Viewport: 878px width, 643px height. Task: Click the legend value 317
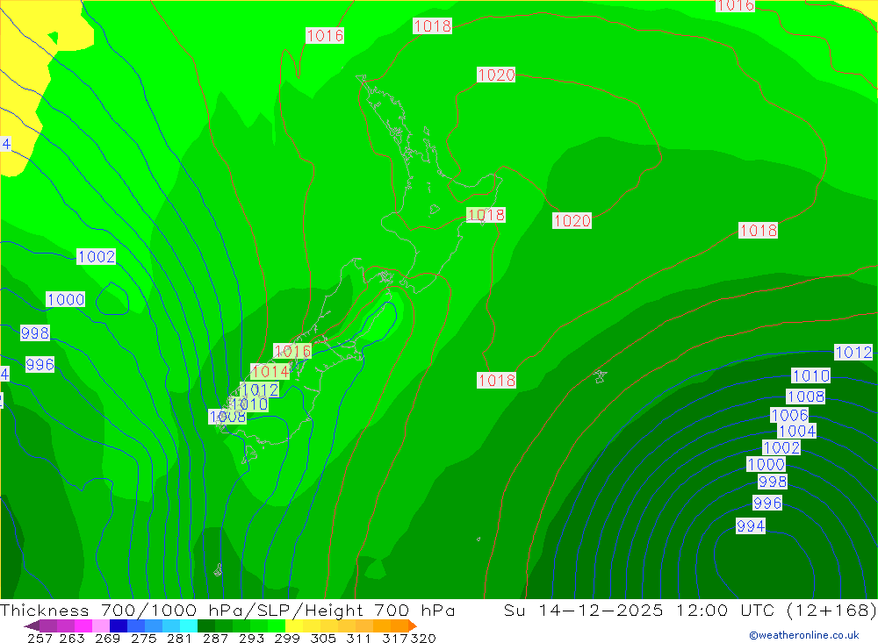click(x=395, y=638)
